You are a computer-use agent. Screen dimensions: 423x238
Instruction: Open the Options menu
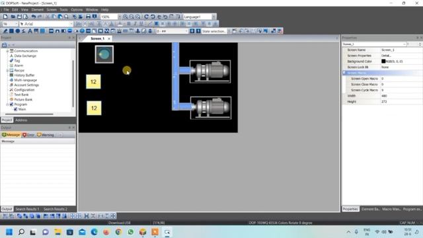(77, 10)
